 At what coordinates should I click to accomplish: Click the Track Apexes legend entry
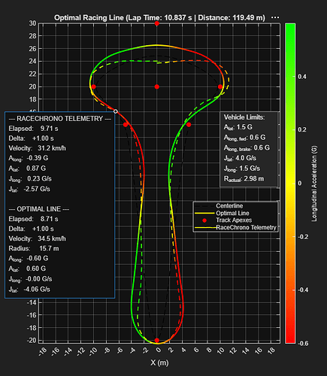click(x=234, y=220)
